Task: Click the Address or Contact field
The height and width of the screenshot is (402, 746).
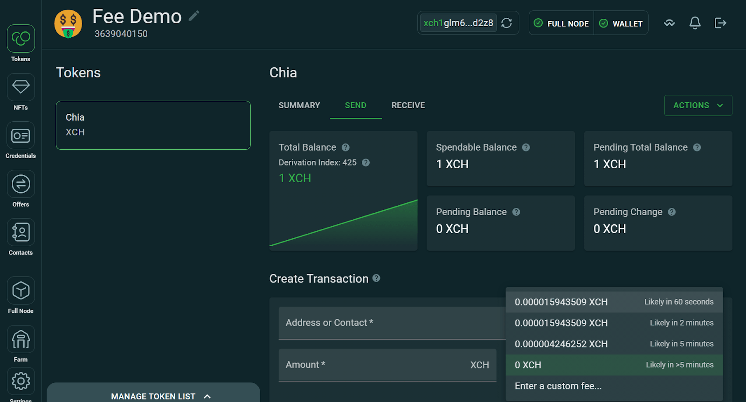Action: click(392, 323)
